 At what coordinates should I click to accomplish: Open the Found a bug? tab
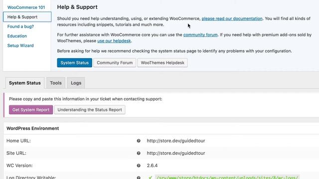tap(20, 26)
